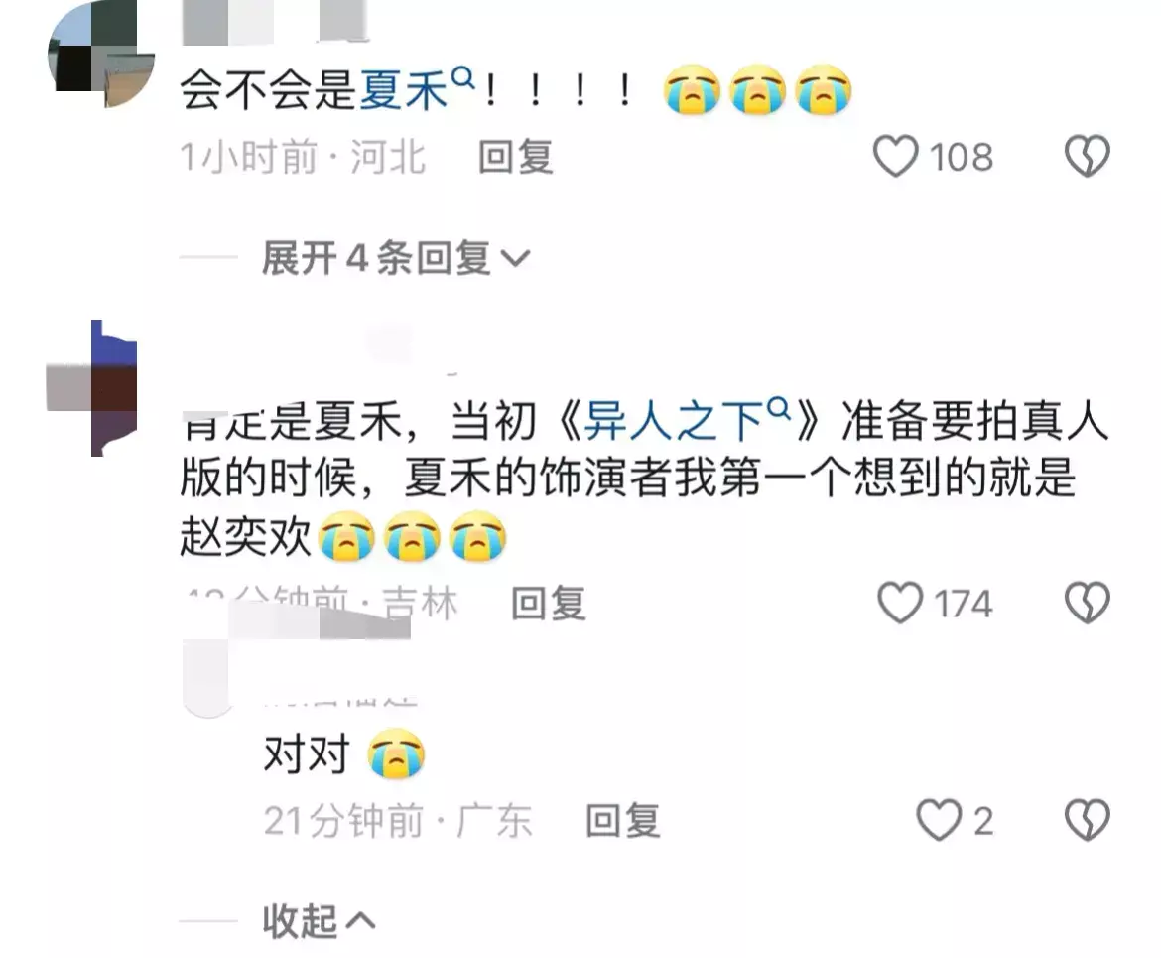Dislike the 吉林 comment with broken heart
The height and width of the screenshot is (958, 1161).
1087,602
